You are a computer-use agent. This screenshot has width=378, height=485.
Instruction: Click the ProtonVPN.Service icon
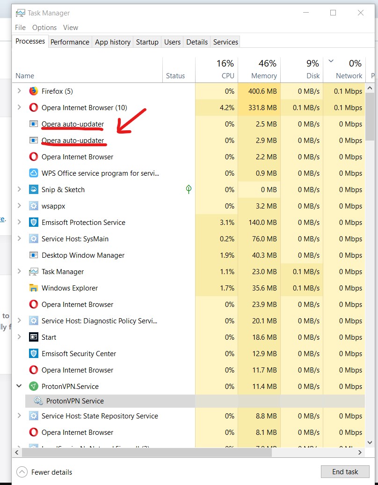point(34,387)
